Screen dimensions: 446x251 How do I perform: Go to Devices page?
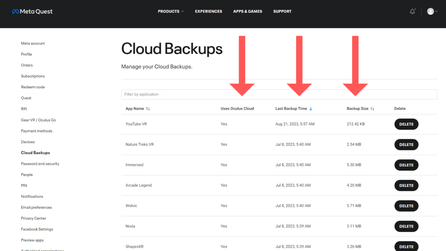coord(28,142)
